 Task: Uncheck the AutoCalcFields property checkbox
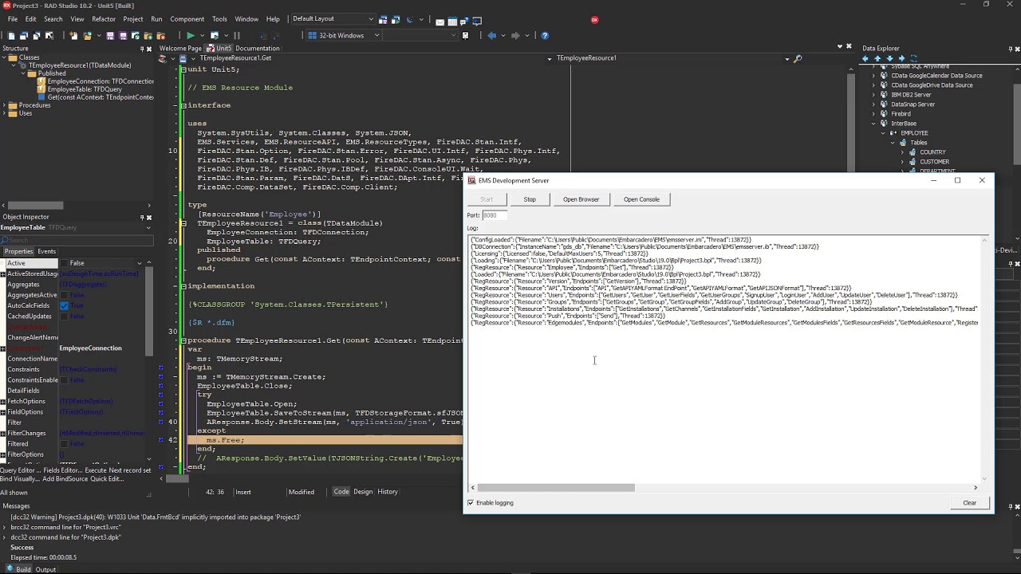point(64,305)
